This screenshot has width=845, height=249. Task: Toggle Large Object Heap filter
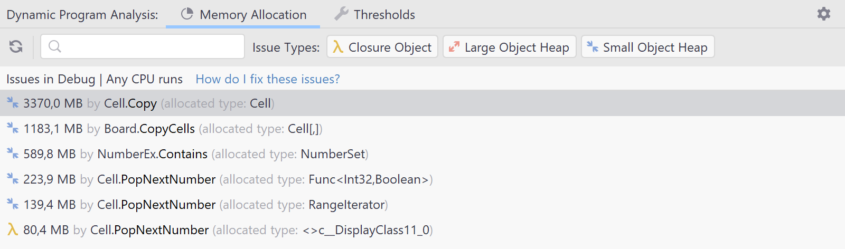pyautogui.click(x=509, y=47)
